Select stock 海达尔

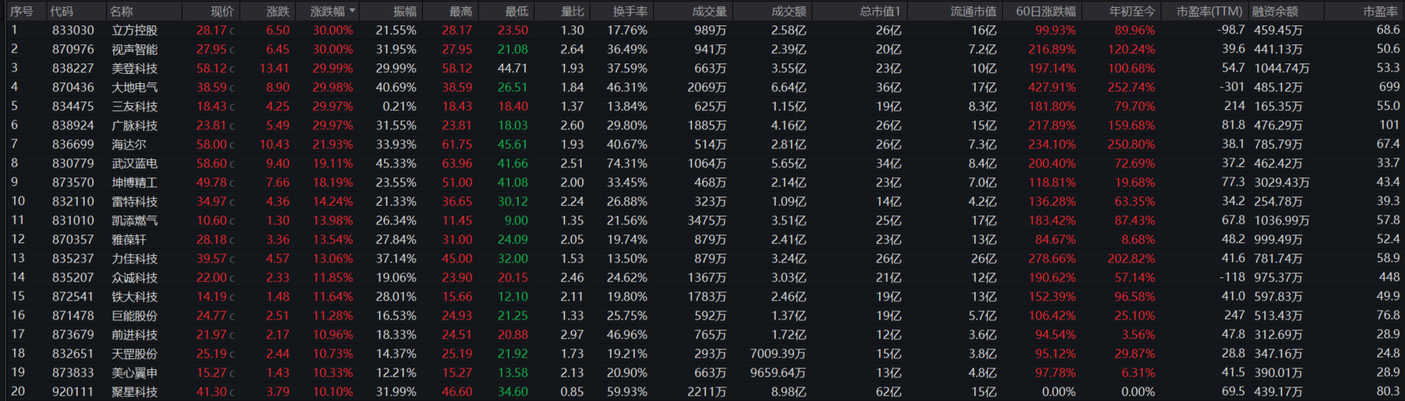click(x=129, y=144)
